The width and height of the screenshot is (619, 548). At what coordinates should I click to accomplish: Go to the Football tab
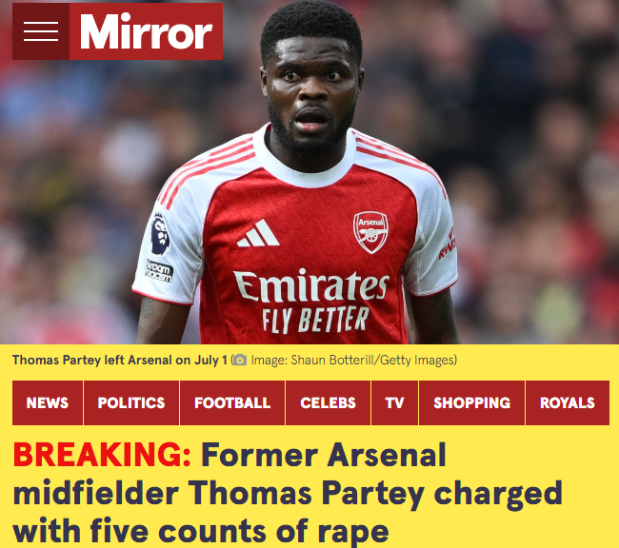232,402
